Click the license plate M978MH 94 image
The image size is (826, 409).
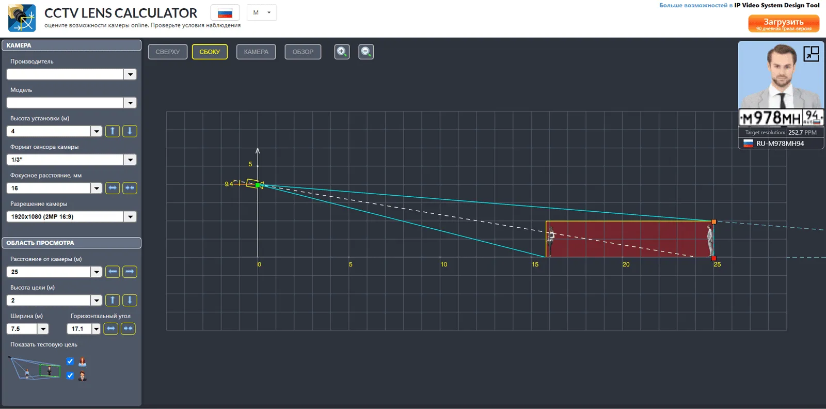click(x=781, y=118)
